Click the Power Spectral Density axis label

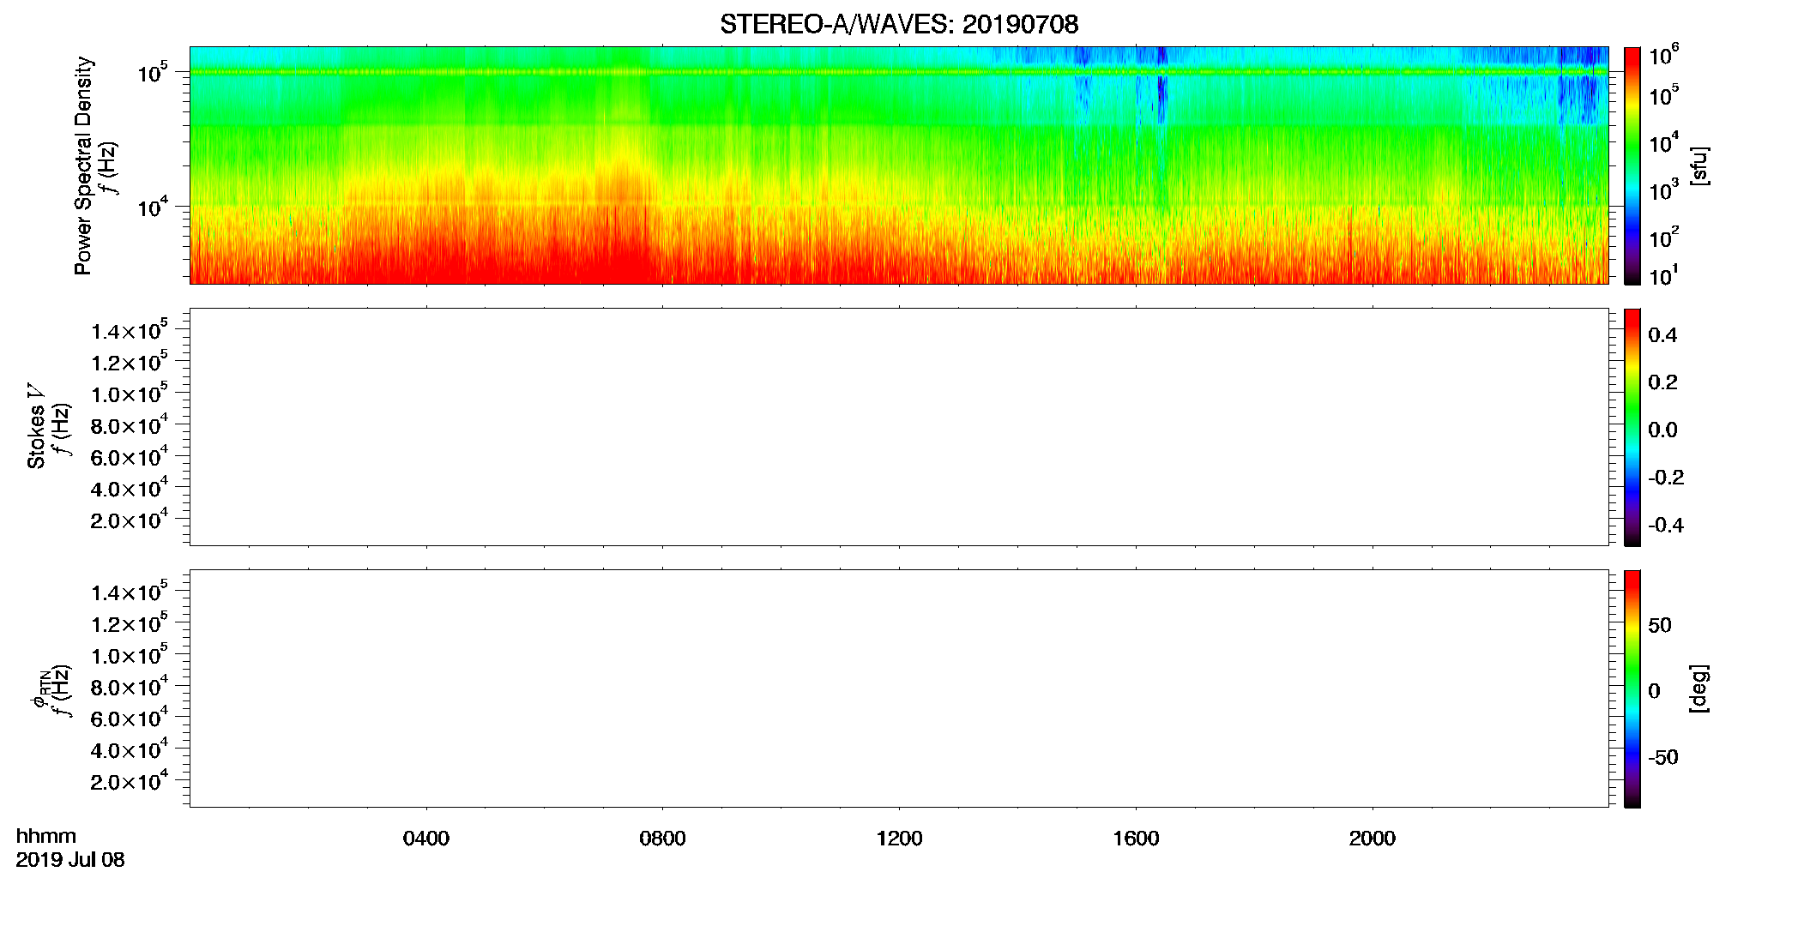(x=82, y=165)
